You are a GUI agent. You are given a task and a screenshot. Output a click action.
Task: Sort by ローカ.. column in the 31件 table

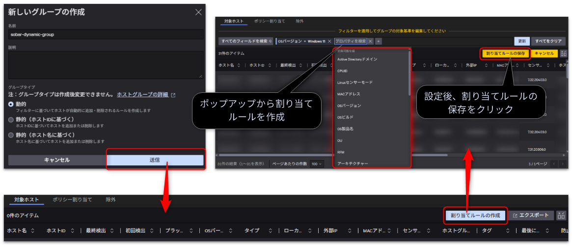455,65
